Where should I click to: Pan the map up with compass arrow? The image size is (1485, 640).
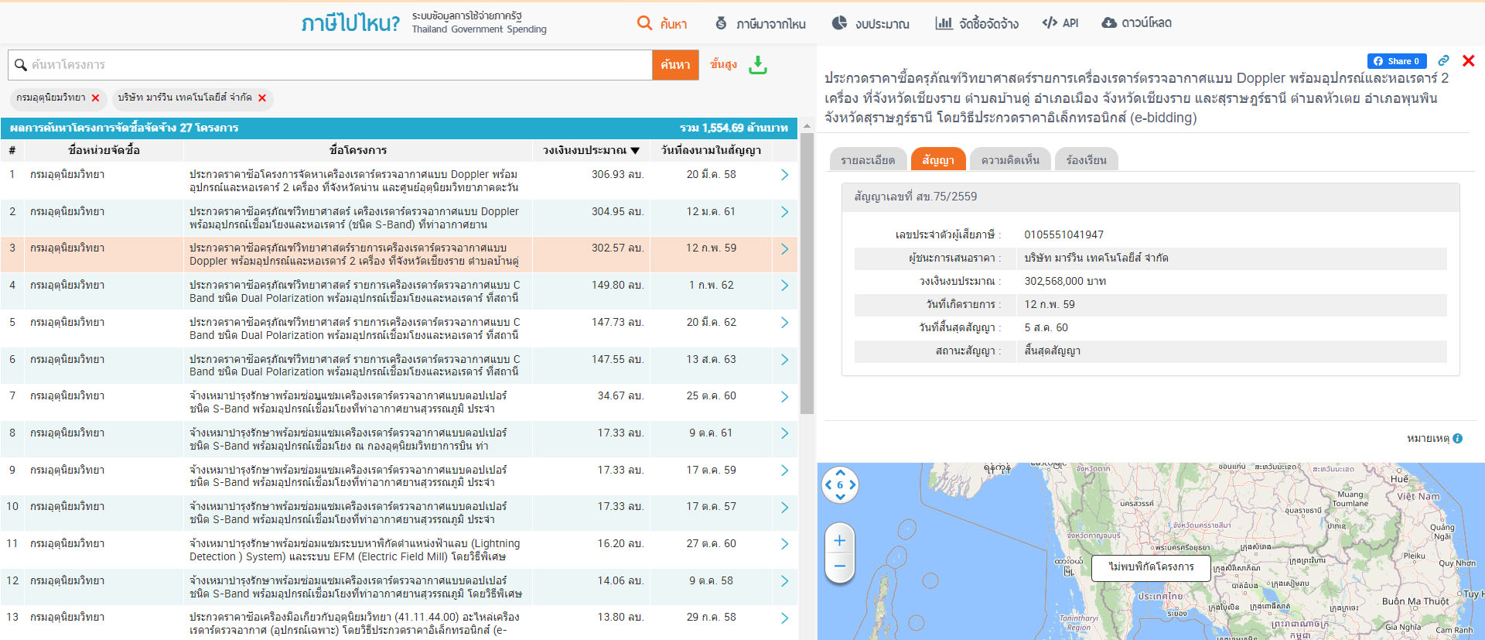[840, 472]
